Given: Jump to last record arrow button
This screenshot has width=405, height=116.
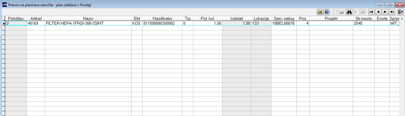Looking at the screenshot, I should click(x=392, y=12).
